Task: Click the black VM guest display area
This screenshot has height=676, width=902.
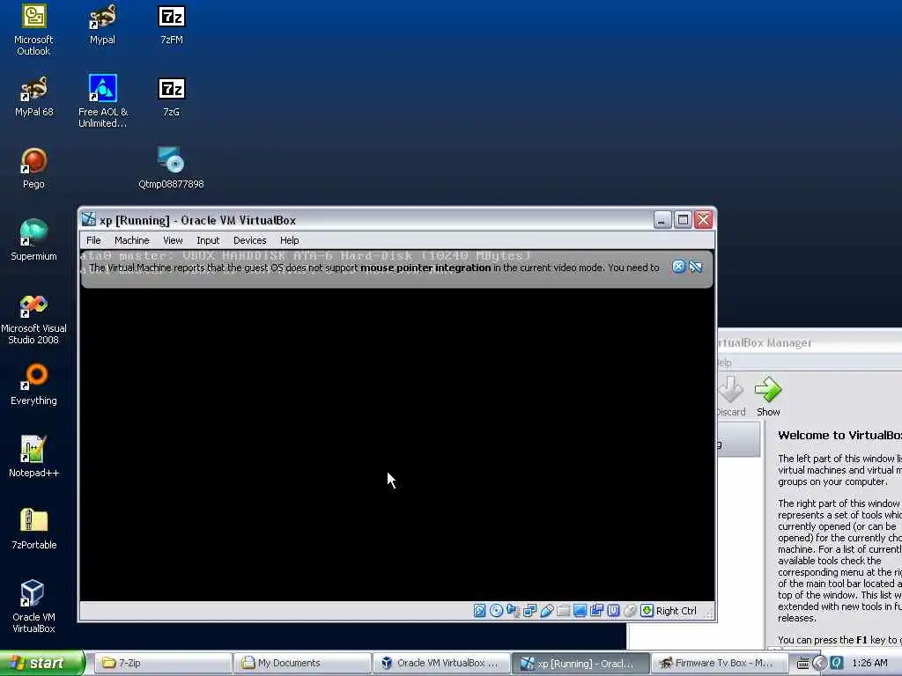Action: (x=397, y=443)
